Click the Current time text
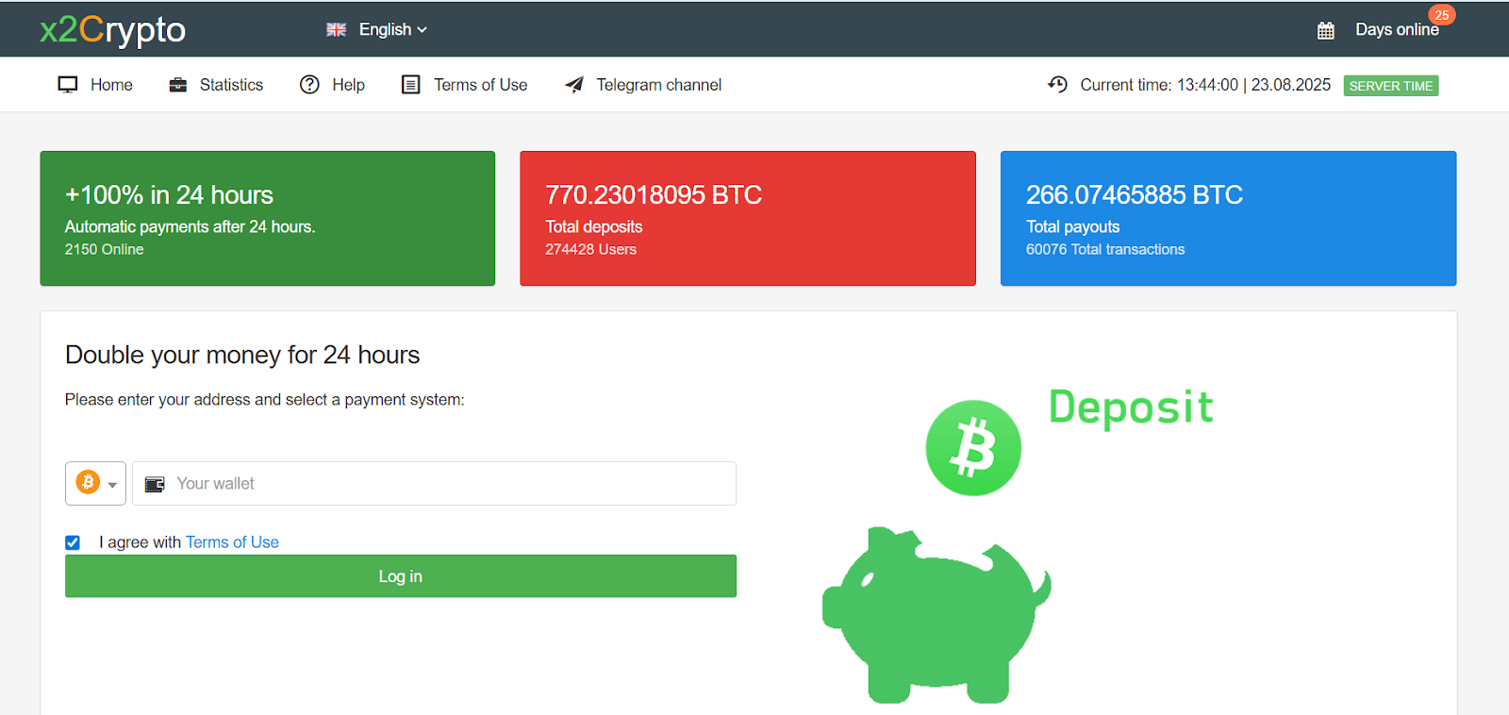This screenshot has width=1509, height=715. click(1205, 85)
